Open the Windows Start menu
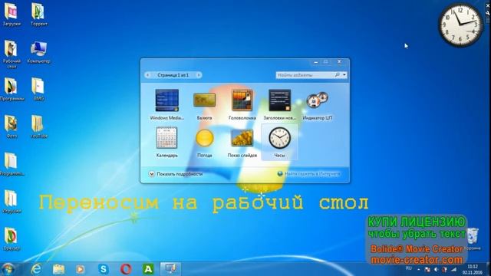491x276 pixels. pos(8,269)
